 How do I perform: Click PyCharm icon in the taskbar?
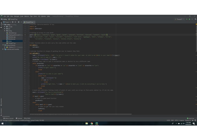pyautogui.click(x=97, y=124)
